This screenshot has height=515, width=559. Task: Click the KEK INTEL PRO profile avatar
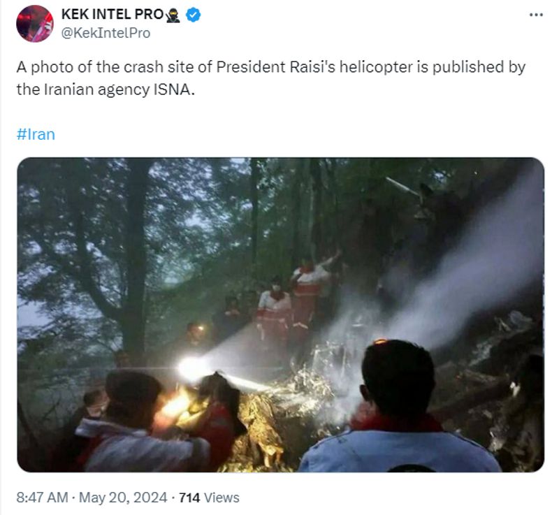click(35, 24)
